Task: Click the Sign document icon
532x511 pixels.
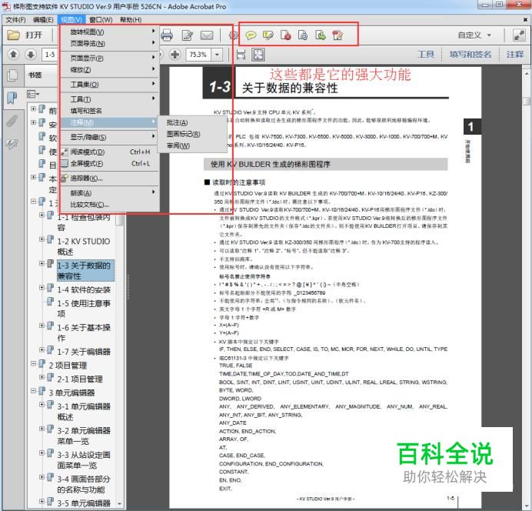Action: pyautogui.click(x=337, y=35)
